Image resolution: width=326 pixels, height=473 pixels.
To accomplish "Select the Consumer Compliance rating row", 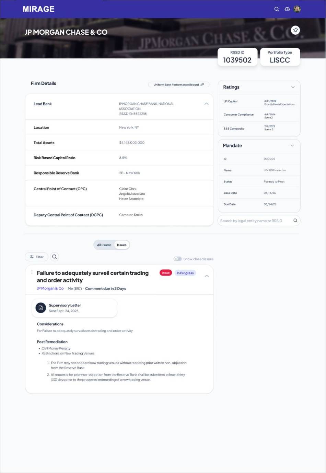I will [259, 116].
